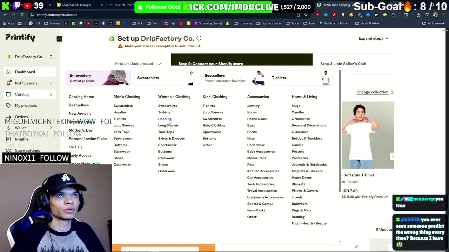This screenshot has height=252, width=449.
Task: Open Accessories Face Masks link
Action: (x=256, y=210)
